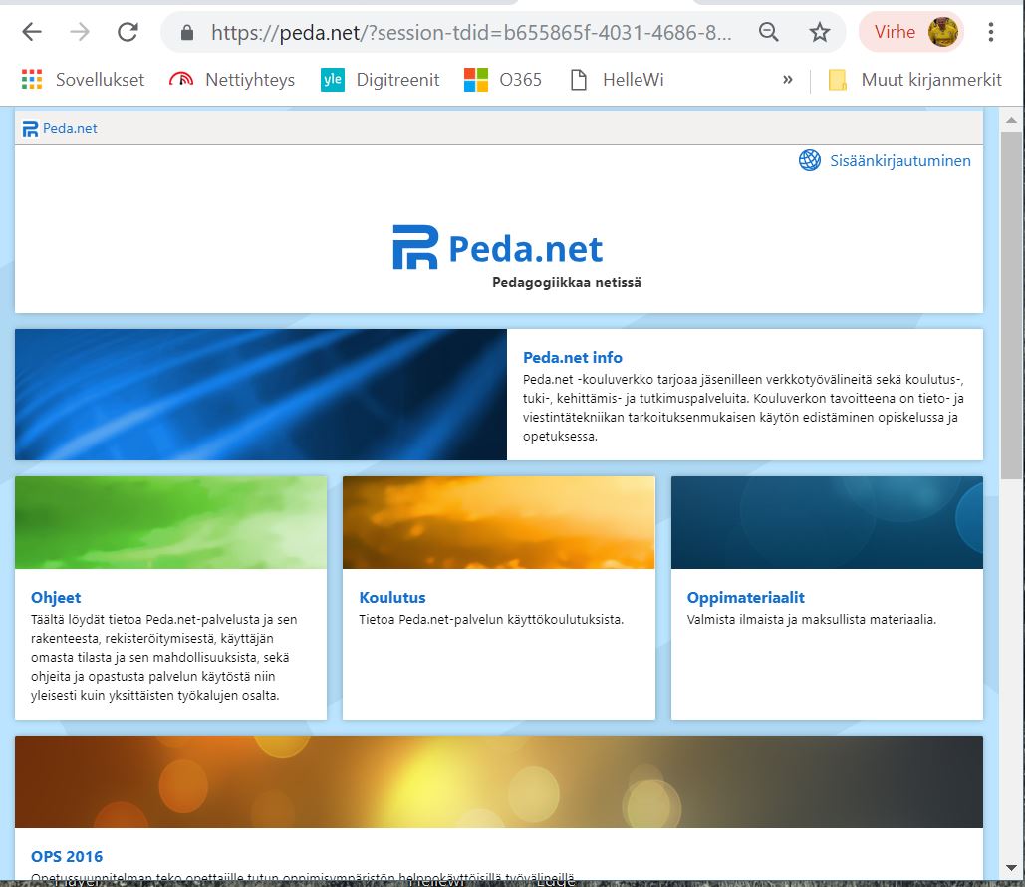Click the browser back arrow
1025x887 pixels.
point(32,32)
